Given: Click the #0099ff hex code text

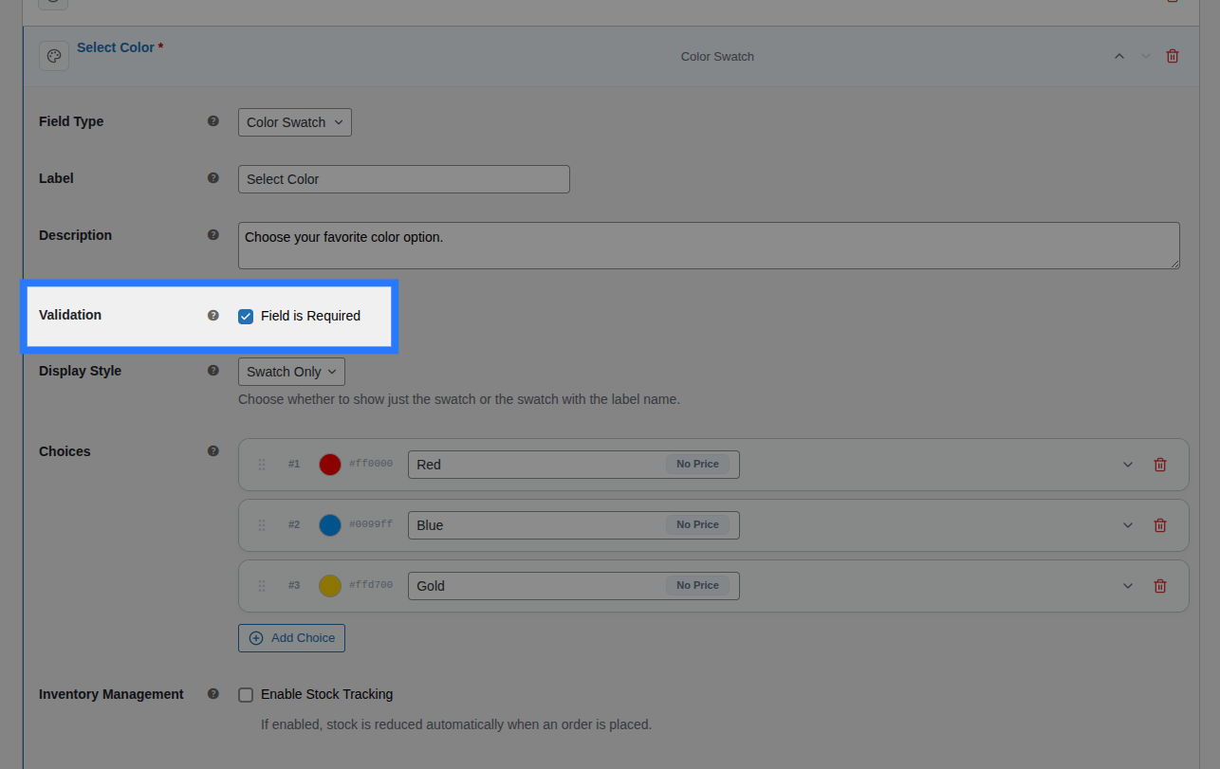Looking at the screenshot, I should 371,524.
